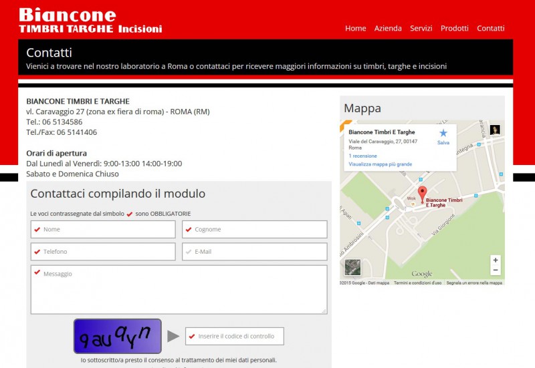Click the Wok restaurant icon on map
This screenshot has width=535, height=368.
pyautogui.click(x=413, y=204)
